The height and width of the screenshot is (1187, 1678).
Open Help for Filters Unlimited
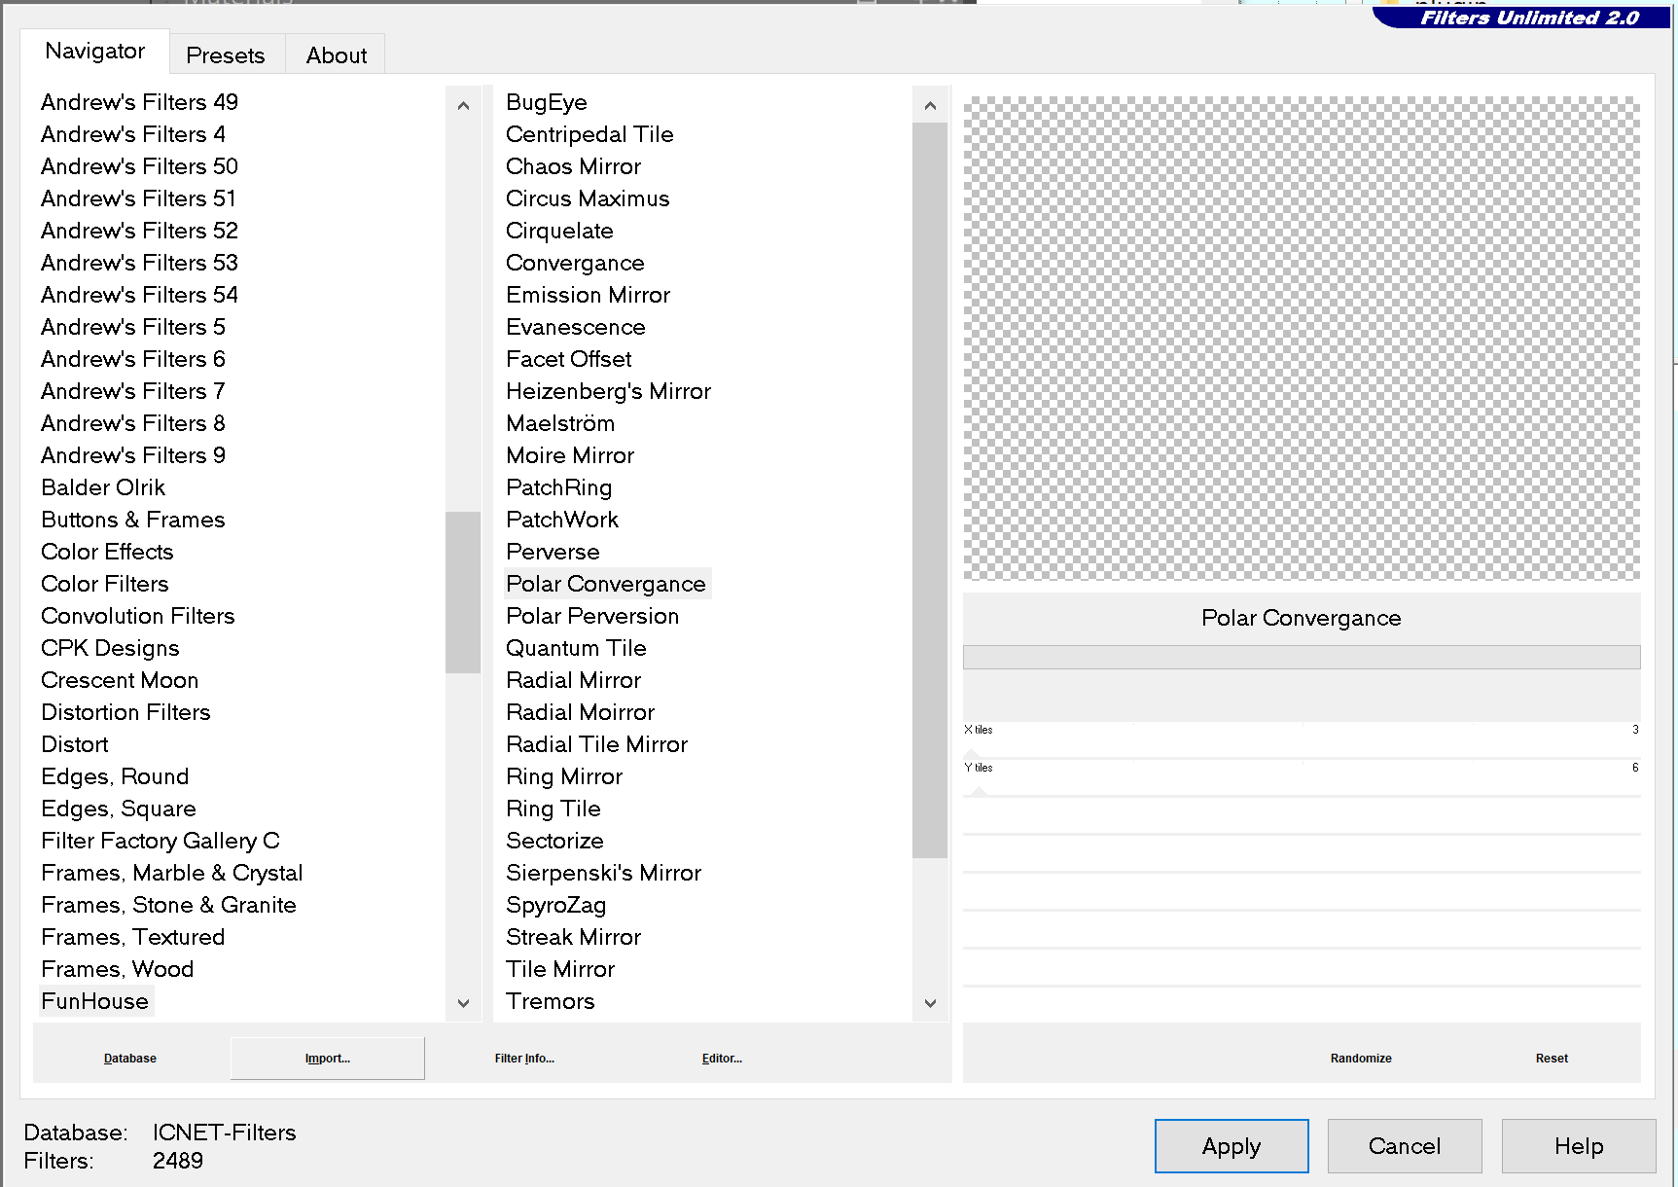pyautogui.click(x=1578, y=1146)
